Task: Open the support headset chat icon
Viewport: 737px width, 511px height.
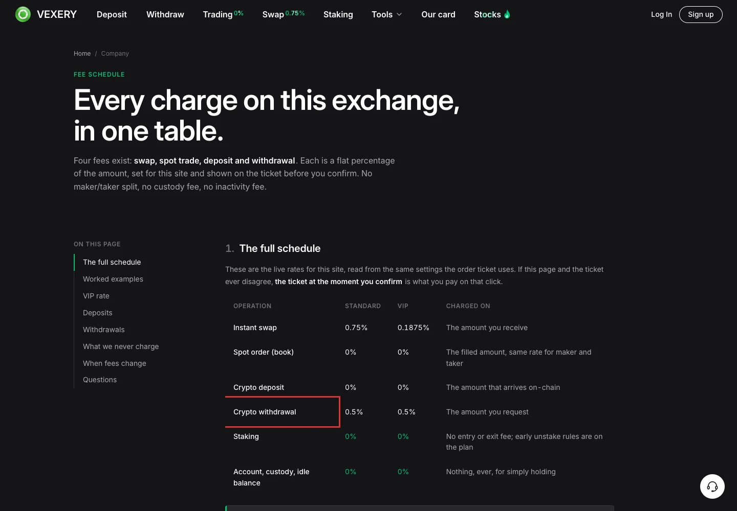Action: [712, 486]
